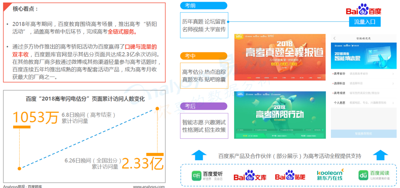Image resolution: width=400 pixels, height=188 pixels.
Task: Open the 2018高考骄阳行动 green thumbnail
Action: click(280, 115)
